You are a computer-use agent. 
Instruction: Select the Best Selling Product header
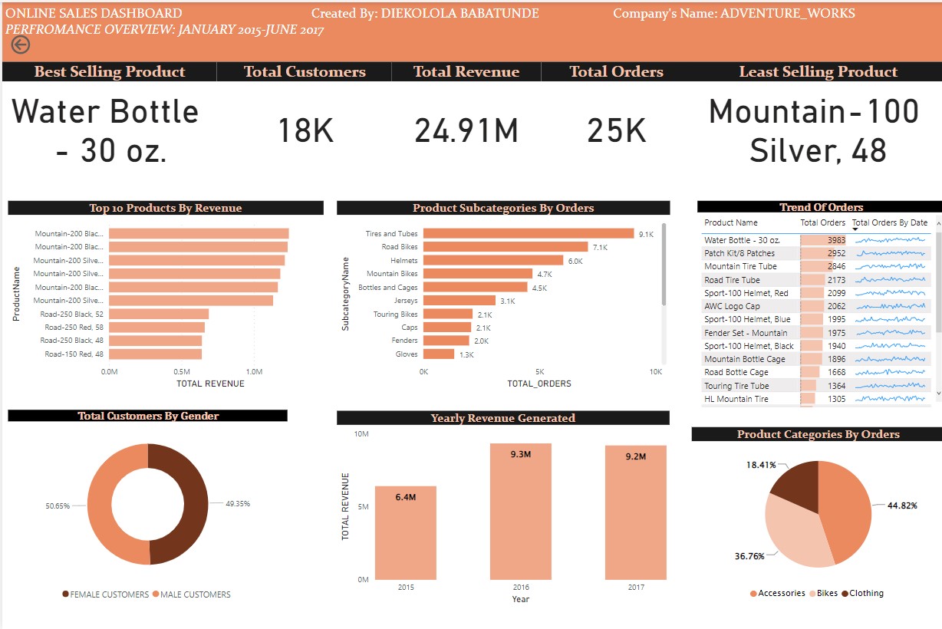pos(109,71)
